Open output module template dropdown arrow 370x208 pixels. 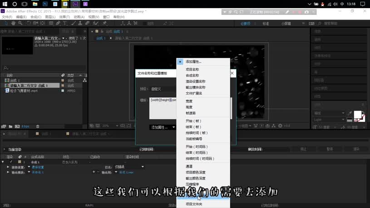click(x=29, y=172)
